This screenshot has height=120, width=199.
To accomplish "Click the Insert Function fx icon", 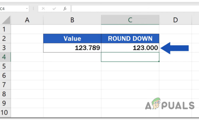I will (x=65, y=9).
